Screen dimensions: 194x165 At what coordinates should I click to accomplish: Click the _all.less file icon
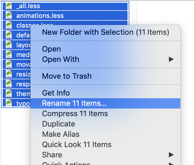point(9,6)
